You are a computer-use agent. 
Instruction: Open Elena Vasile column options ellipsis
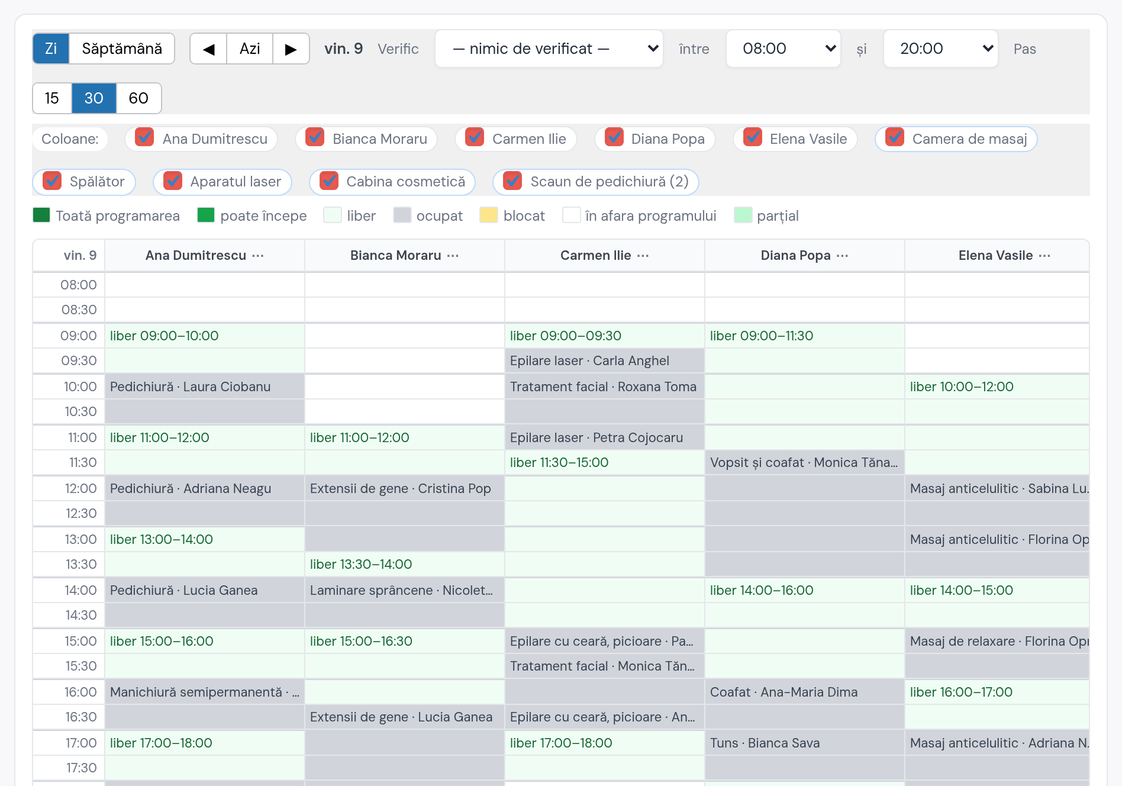[1045, 256]
